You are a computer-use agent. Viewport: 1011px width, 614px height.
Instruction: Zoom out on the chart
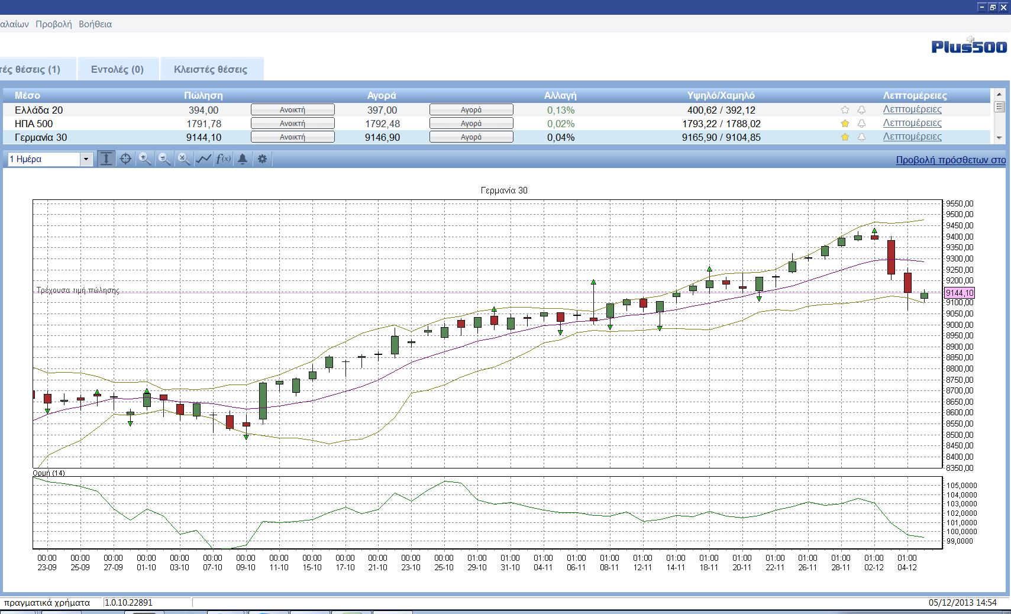(x=164, y=159)
